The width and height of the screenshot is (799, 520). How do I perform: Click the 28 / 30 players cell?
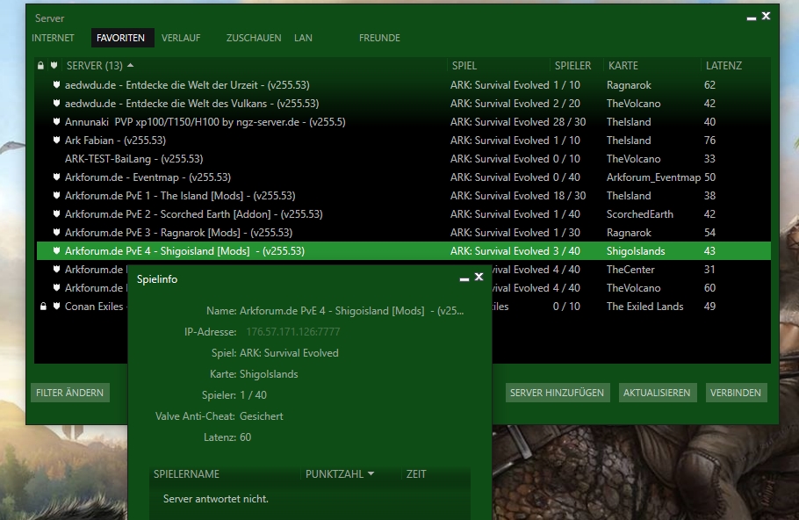pyautogui.click(x=569, y=121)
